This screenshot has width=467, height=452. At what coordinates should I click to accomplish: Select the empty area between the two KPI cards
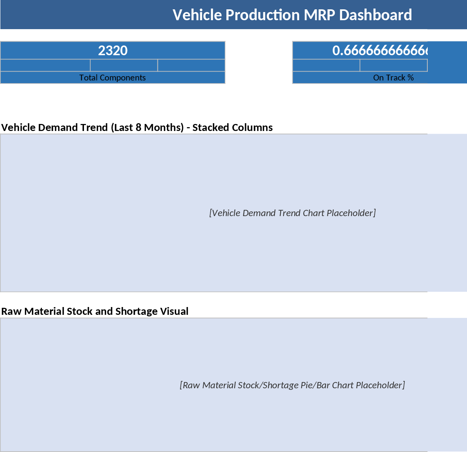258,62
